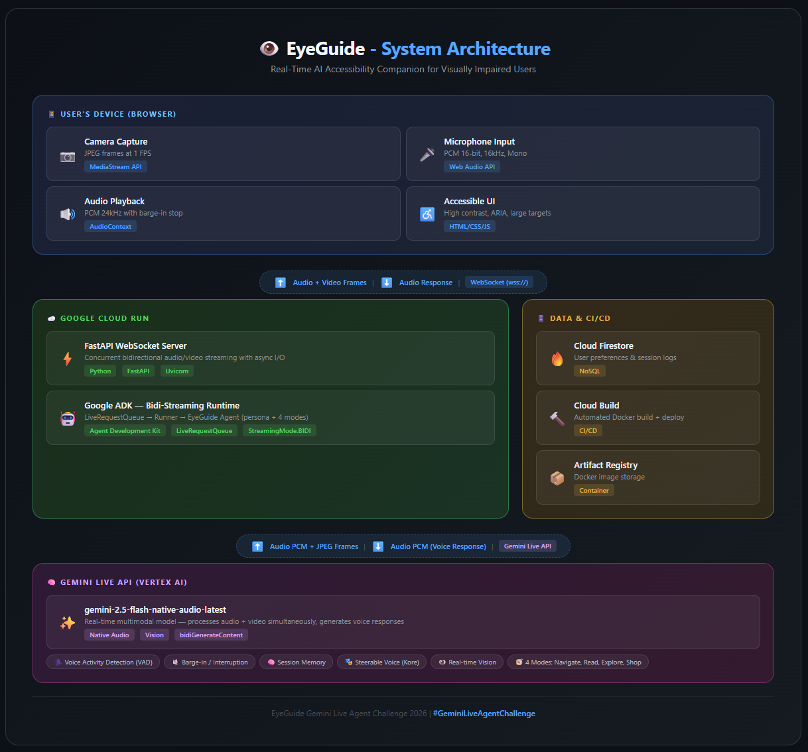Click the FastAPI WebSocket Server title
This screenshot has height=752, width=808.
click(135, 346)
